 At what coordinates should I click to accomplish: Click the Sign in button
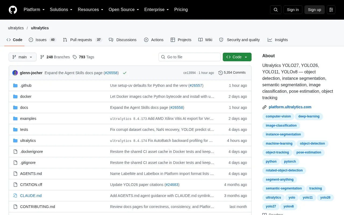coord(293,10)
